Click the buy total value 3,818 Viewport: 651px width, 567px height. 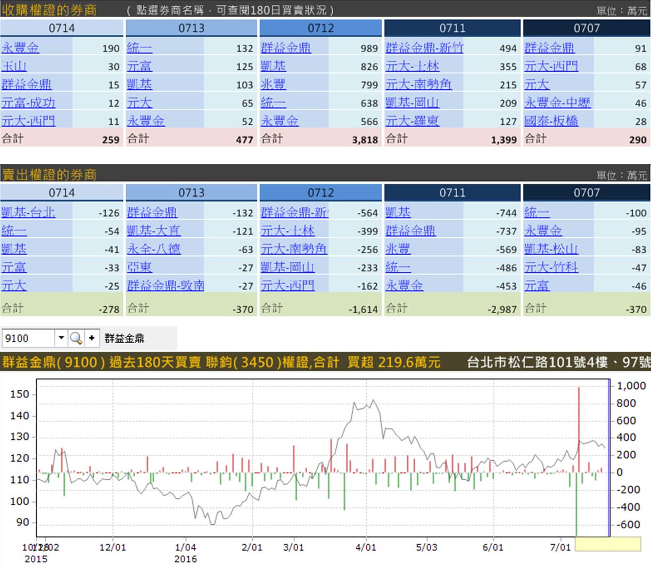pyautogui.click(x=365, y=139)
